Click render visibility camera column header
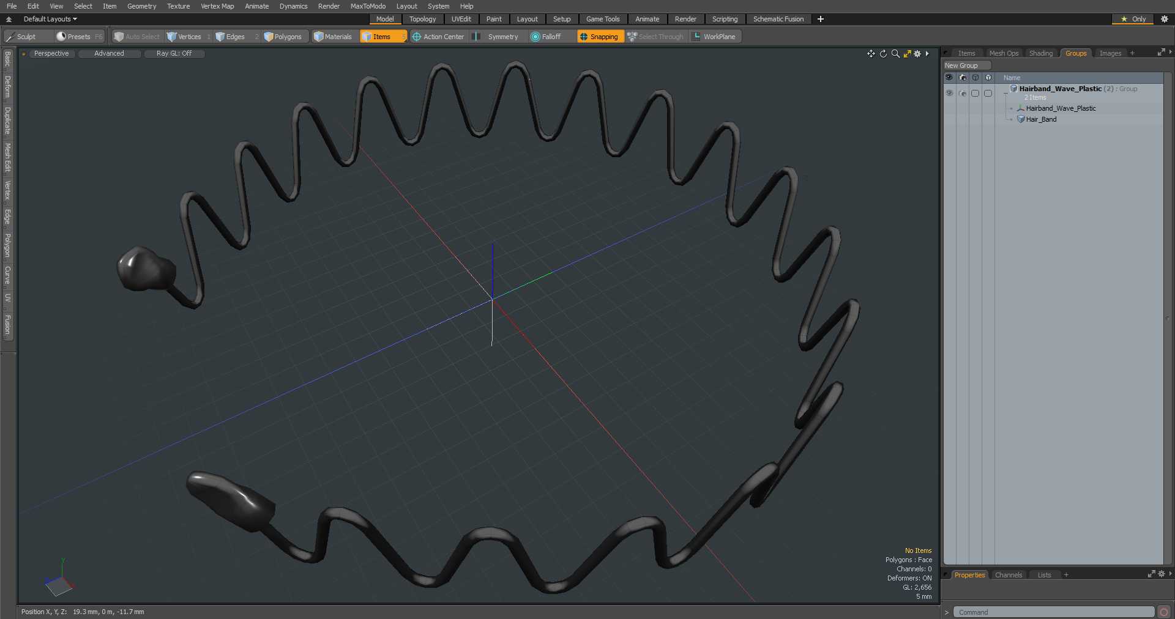The image size is (1175, 619). [x=963, y=78]
